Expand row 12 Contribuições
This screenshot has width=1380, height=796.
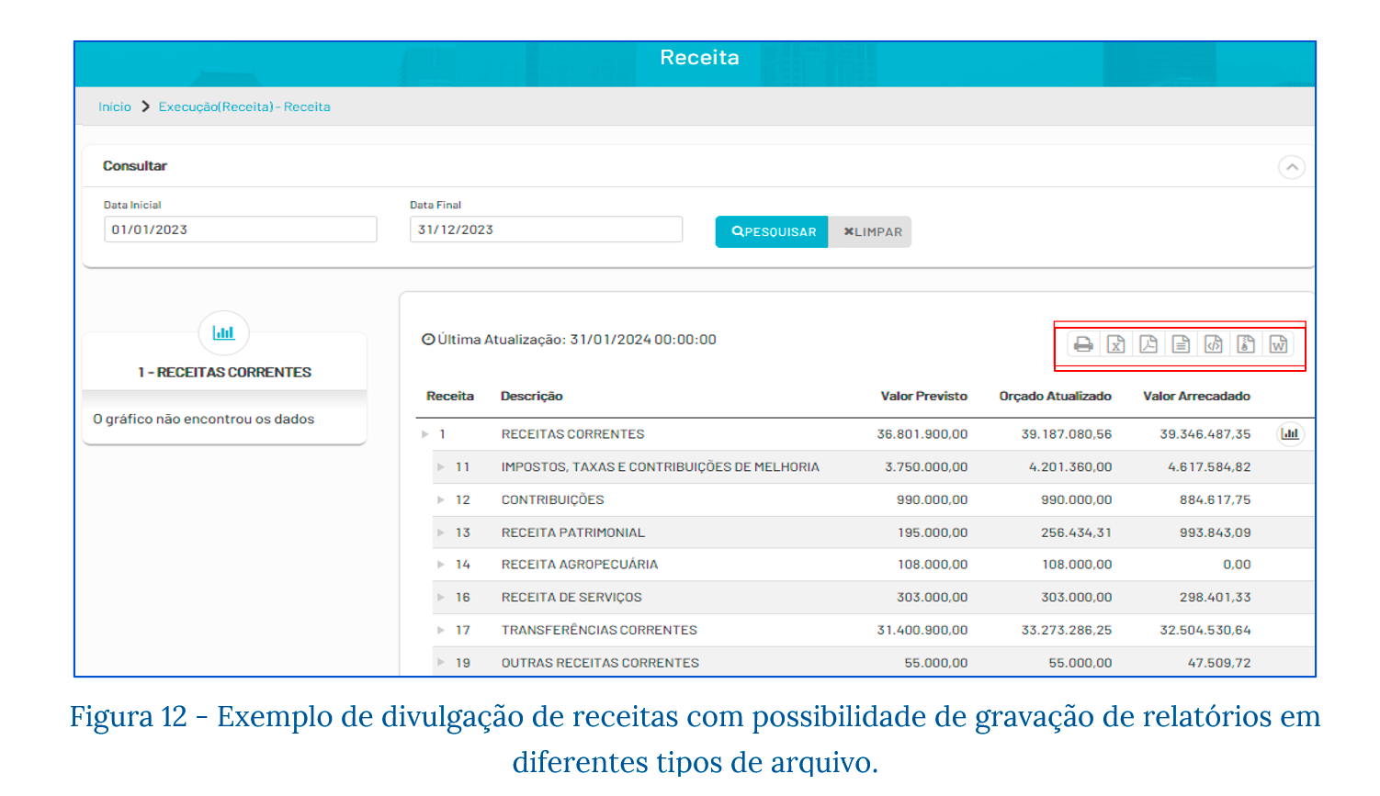pyautogui.click(x=441, y=500)
